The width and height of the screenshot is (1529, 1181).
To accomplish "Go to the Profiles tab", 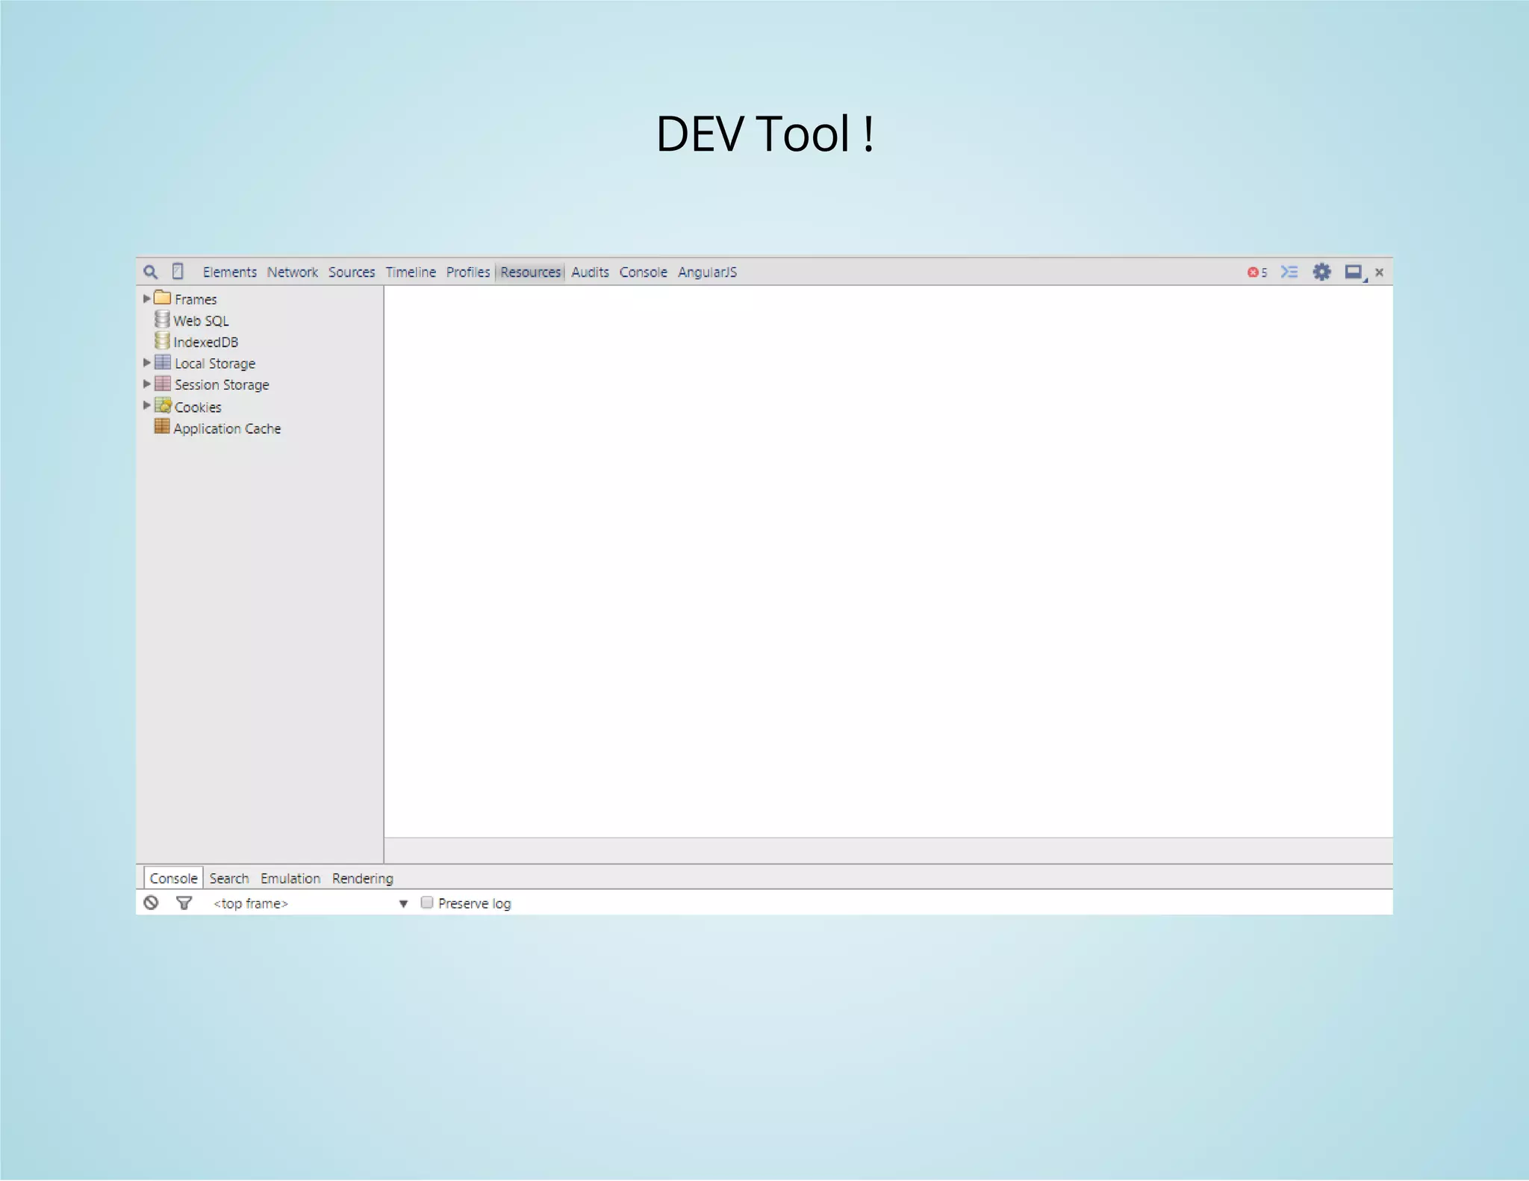I will [468, 272].
